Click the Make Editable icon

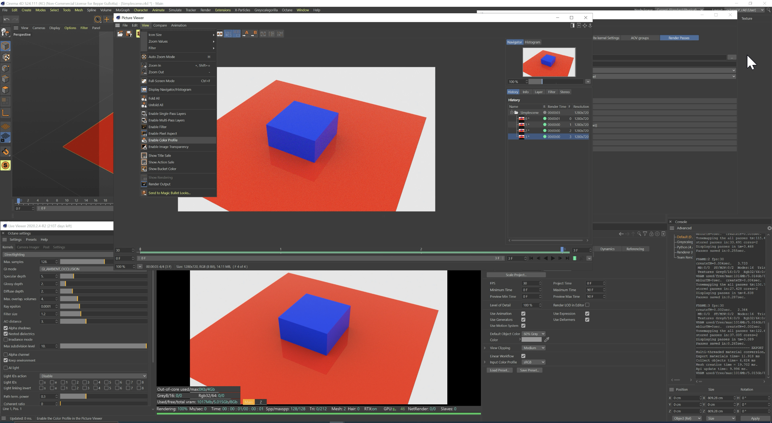tap(5, 32)
